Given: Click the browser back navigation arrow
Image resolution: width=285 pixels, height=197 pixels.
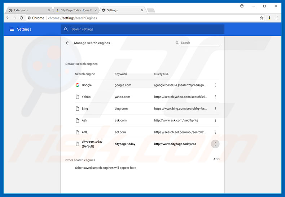Looking at the screenshot, I should pyautogui.click(x=8, y=18).
